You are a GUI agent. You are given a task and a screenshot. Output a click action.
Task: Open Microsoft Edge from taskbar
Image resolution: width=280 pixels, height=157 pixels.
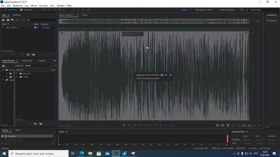82,154
